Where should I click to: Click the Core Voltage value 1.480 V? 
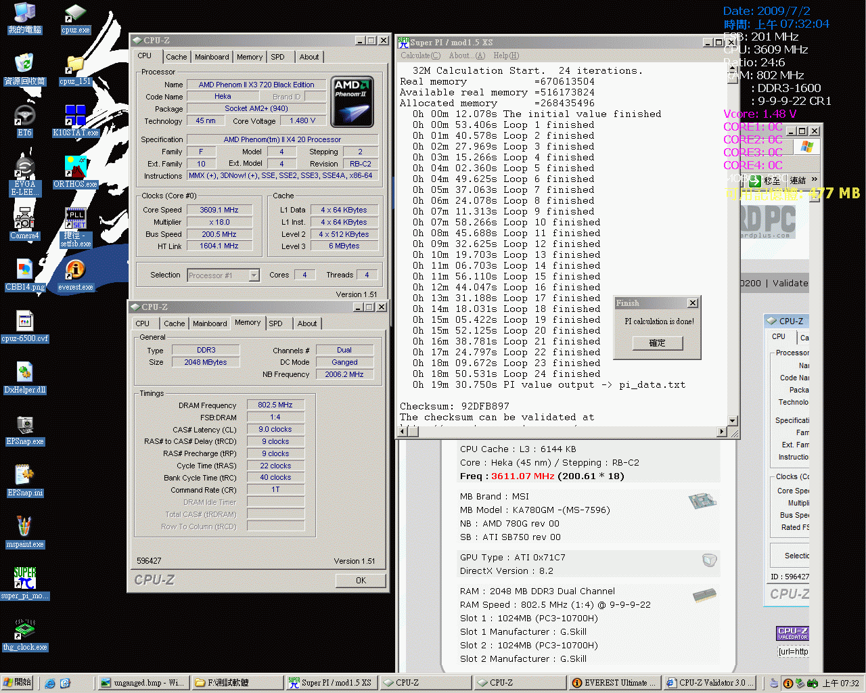point(302,121)
